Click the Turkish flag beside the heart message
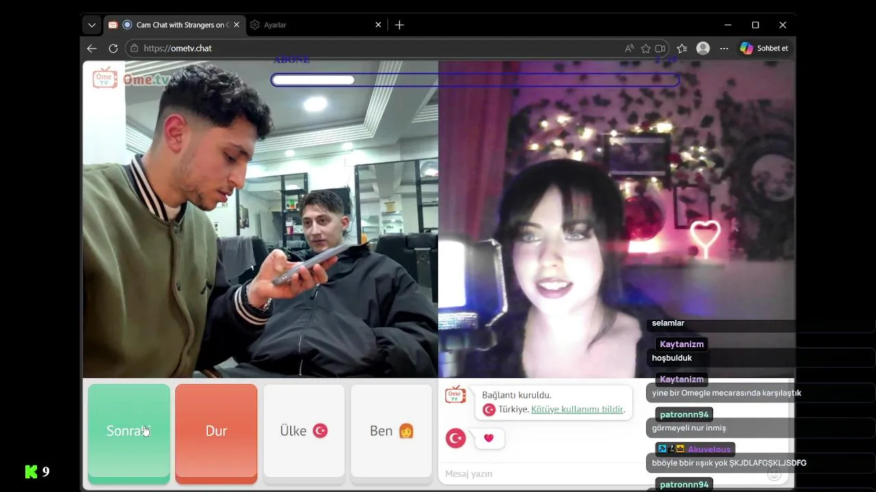The image size is (876, 492). tap(456, 438)
